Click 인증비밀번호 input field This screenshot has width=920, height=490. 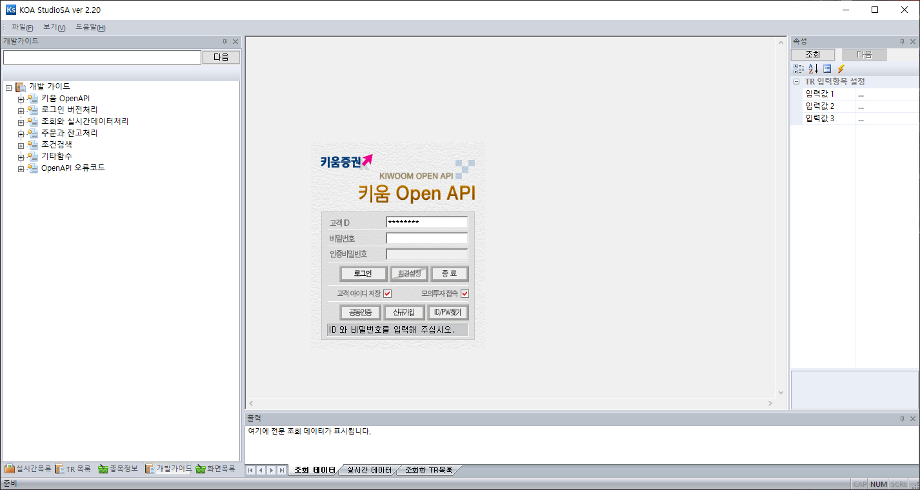point(426,254)
